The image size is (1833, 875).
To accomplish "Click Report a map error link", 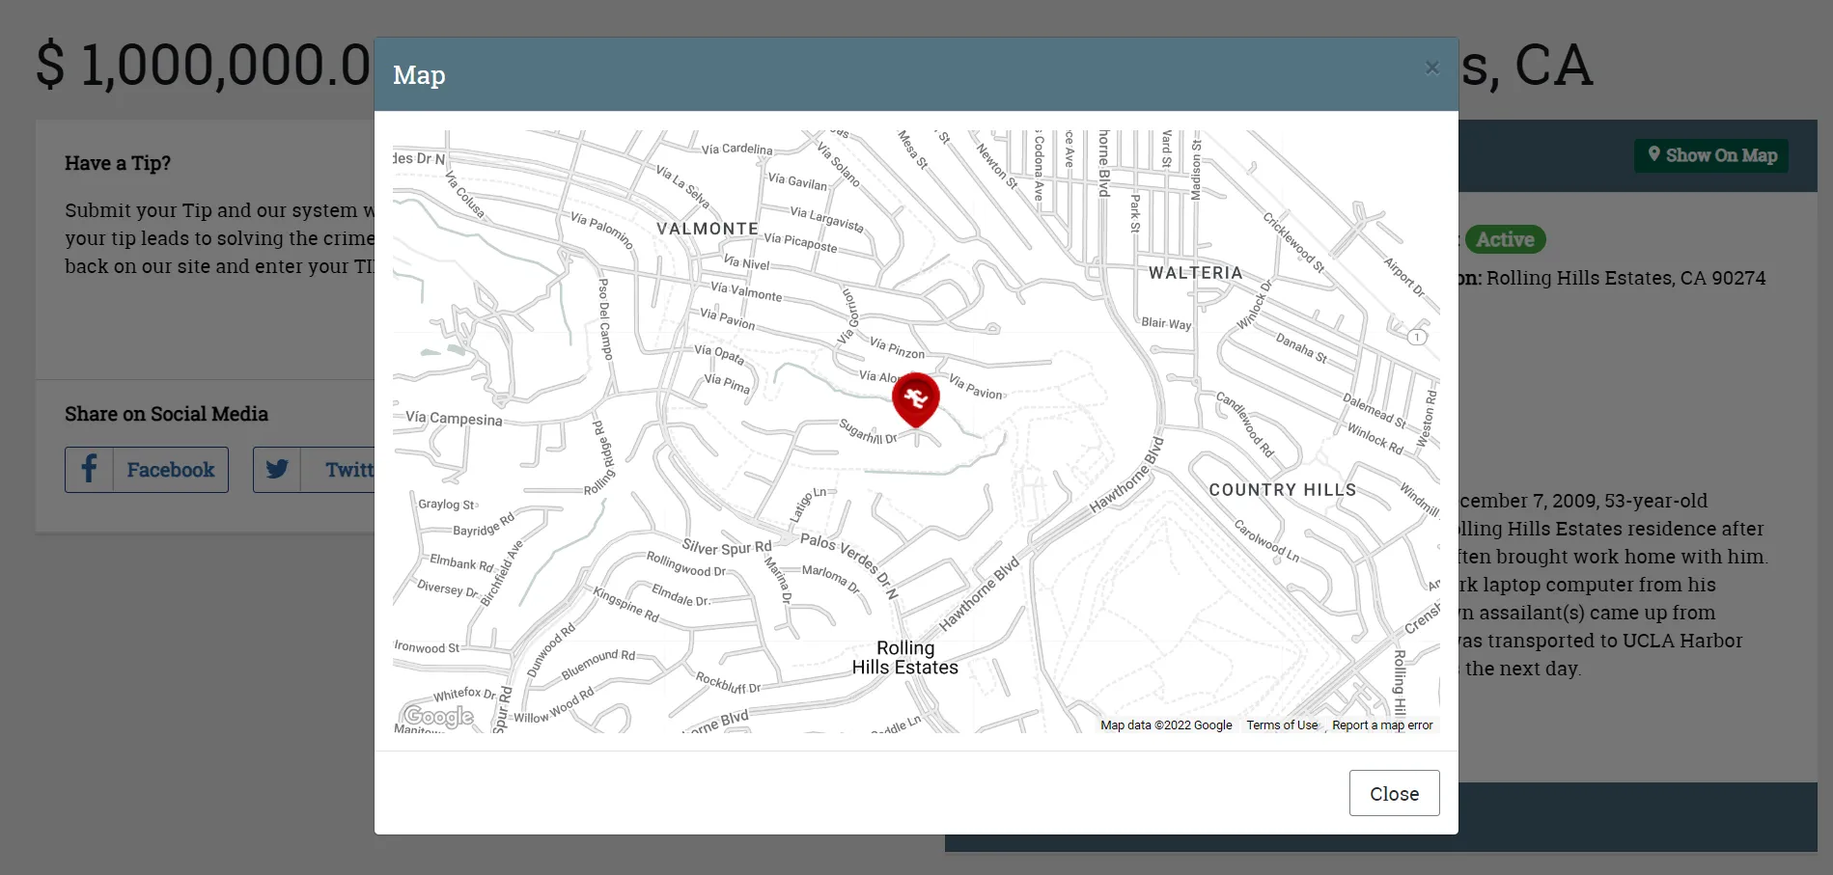I will point(1381,725).
